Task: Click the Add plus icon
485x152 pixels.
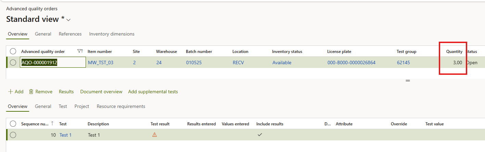Action: [x=10, y=92]
